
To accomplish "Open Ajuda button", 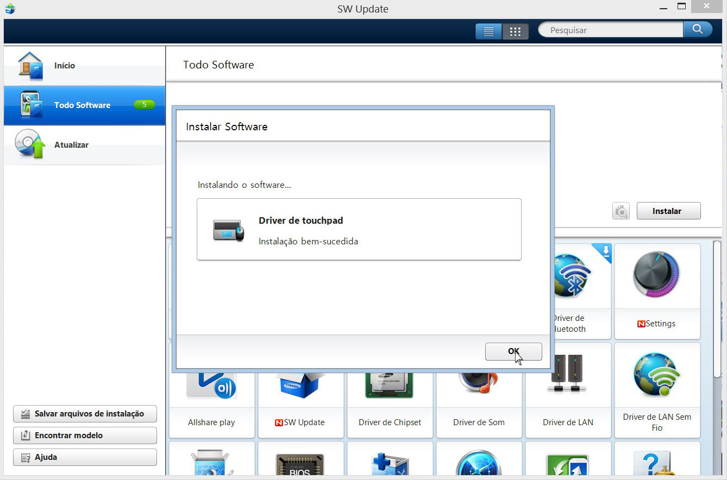I will click(x=85, y=457).
